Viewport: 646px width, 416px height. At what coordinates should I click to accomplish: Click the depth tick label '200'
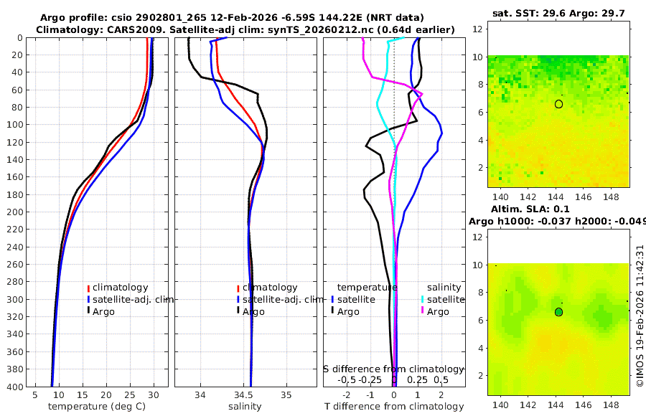(14, 212)
